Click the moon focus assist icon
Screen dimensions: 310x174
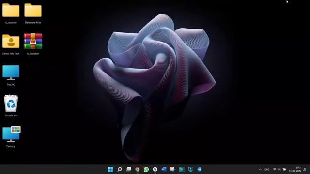pos(305,169)
